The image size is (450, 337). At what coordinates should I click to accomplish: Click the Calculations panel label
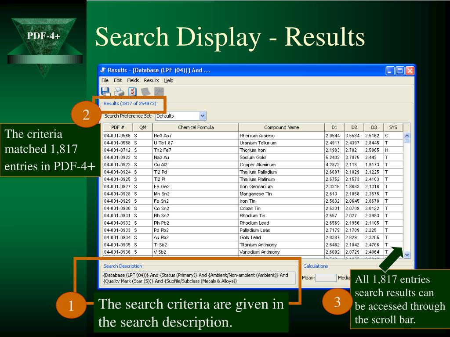click(x=316, y=266)
